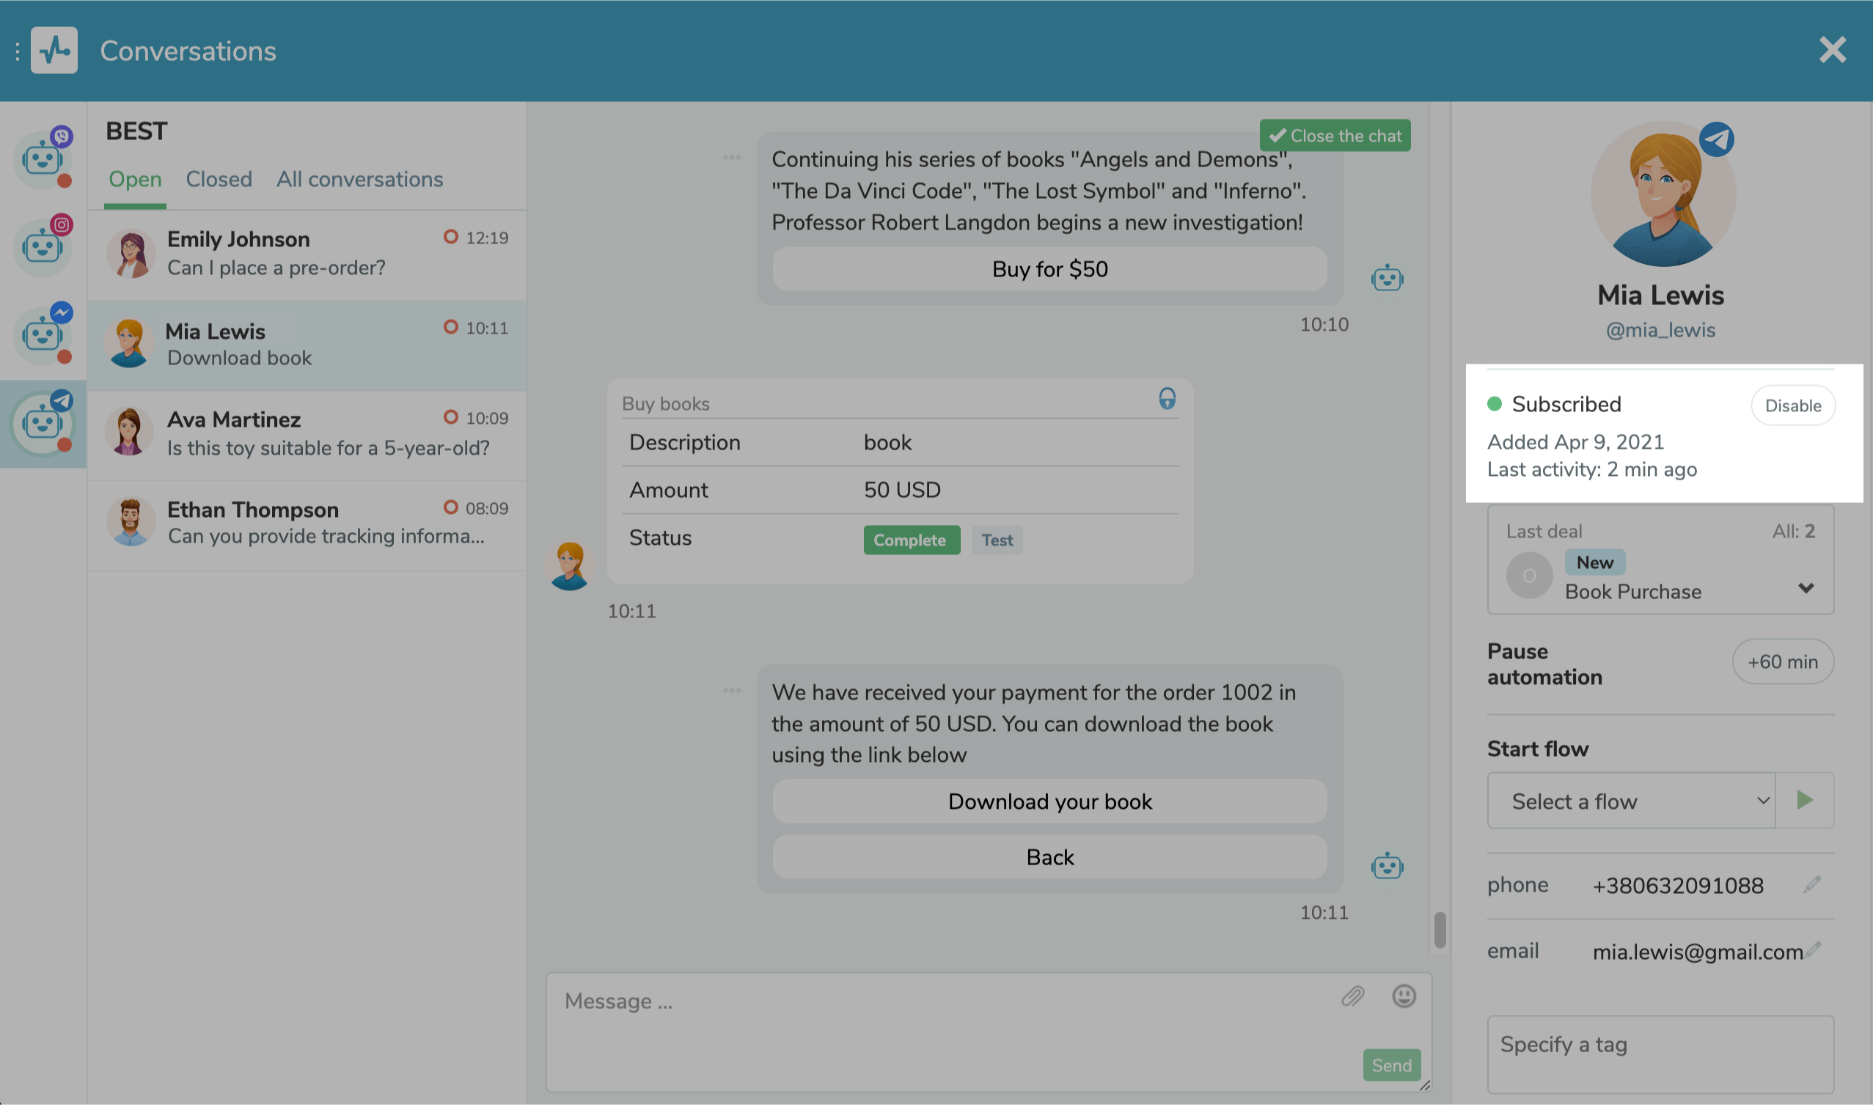Image resolution: width=1873 pixels, height=1105 pixels.
Task: Open the Viber chatbot in sidebar
Action: point(43,158)
